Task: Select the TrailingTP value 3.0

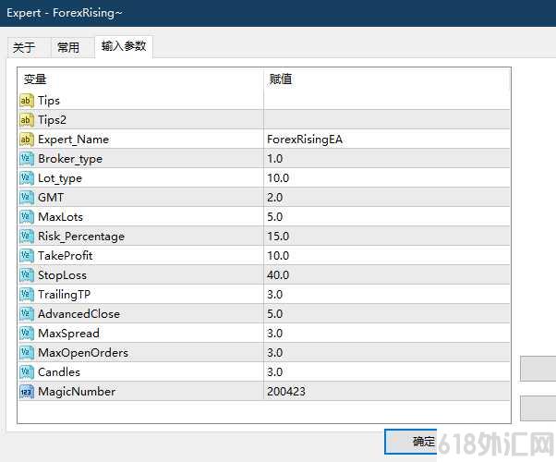Action: (275, 295)
